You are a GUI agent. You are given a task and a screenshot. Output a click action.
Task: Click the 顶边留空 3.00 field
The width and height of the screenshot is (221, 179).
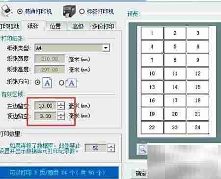[46, 116]
